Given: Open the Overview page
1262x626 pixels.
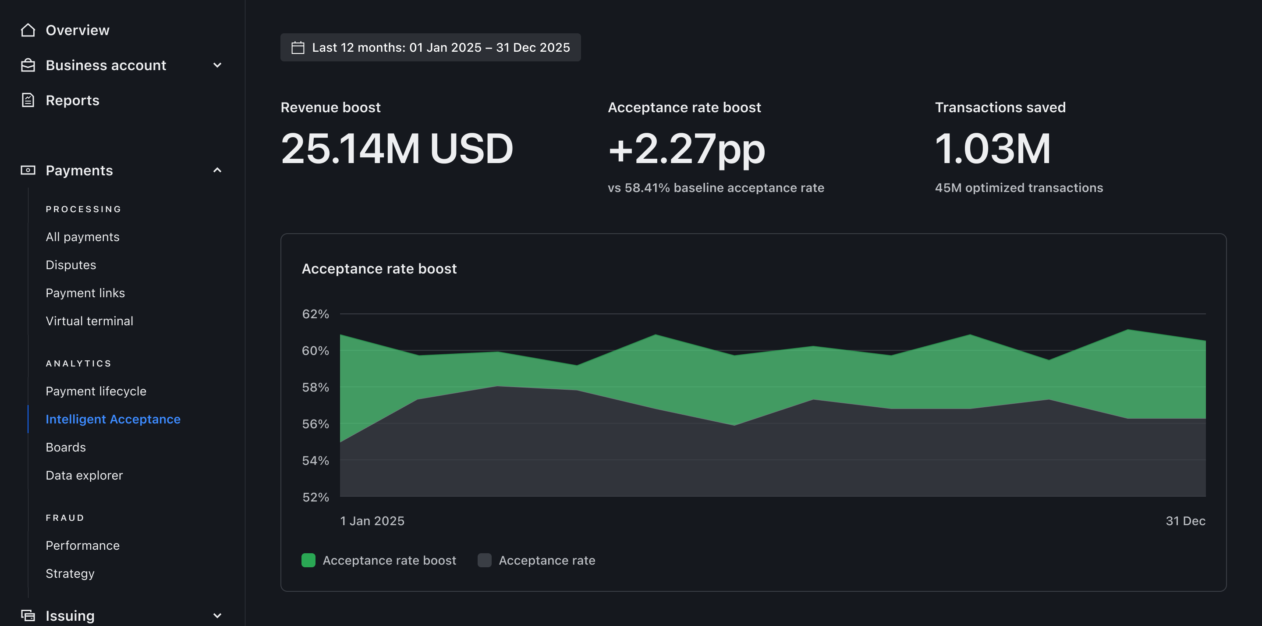Looking at the screenshot, I should pyautogui.click(x=78, y=30).
